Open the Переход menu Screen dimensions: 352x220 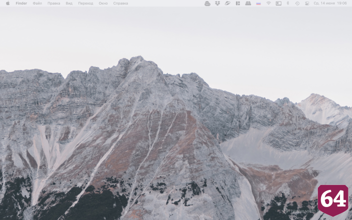pos(85,3)
